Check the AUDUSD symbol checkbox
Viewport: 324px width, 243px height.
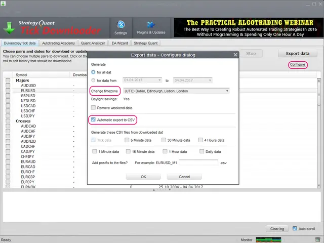click(x=8, y=85)
